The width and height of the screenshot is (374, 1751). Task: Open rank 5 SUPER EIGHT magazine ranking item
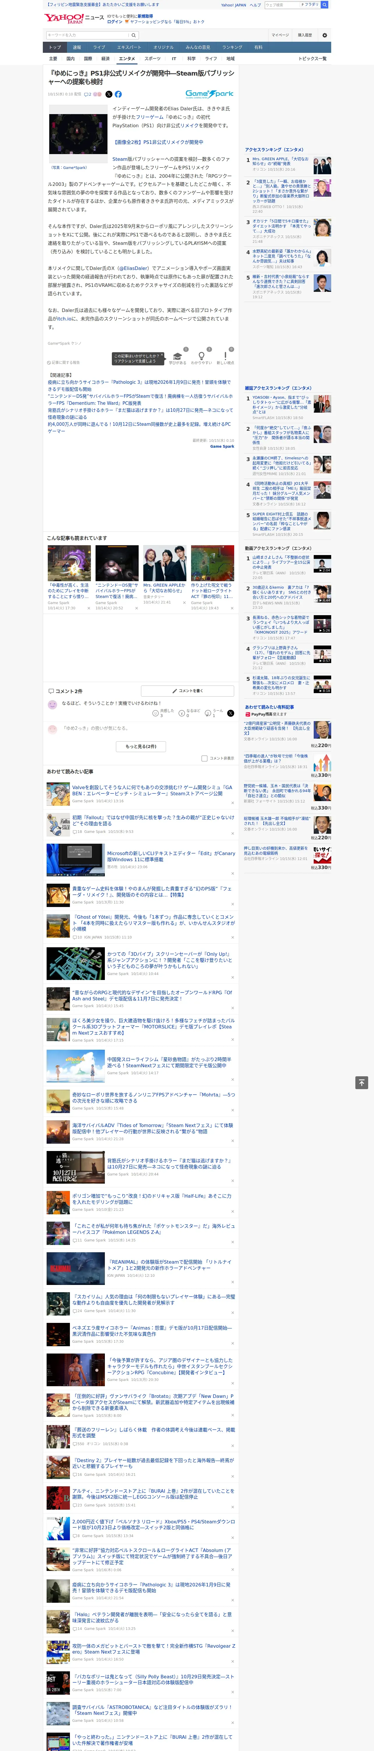tap(282, 521)
